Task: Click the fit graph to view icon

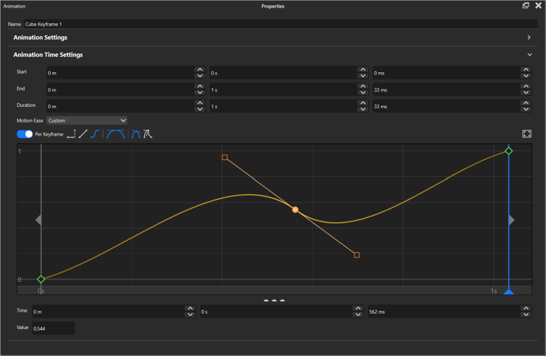Action: click(x=527, y=134)
